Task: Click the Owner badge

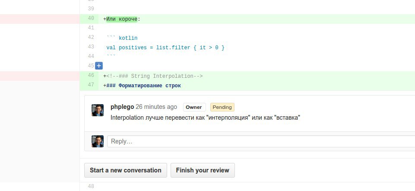Action: pyautogui.click(x=194, y=107)
